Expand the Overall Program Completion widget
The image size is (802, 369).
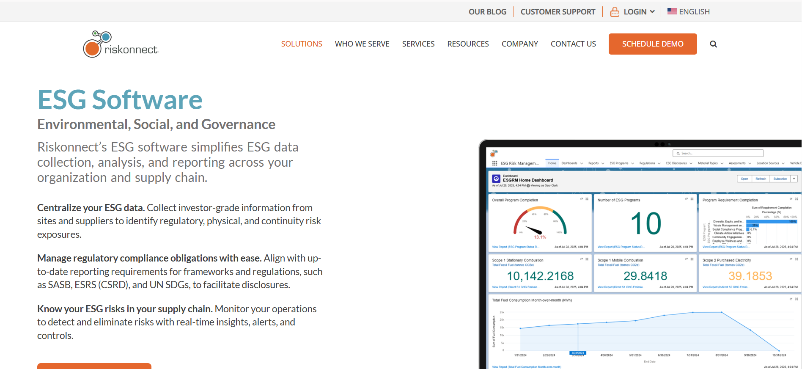pos(587,199)
